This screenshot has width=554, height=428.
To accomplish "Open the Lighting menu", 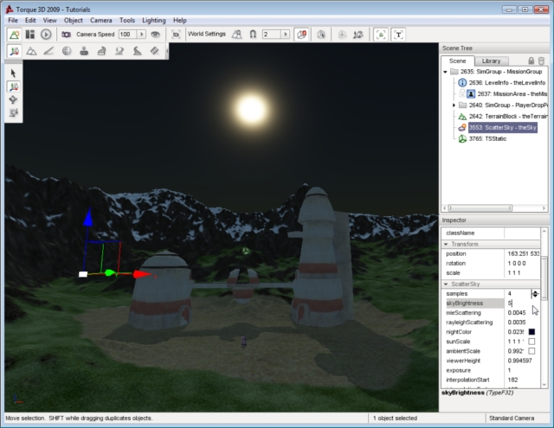I will coord(155,20).
